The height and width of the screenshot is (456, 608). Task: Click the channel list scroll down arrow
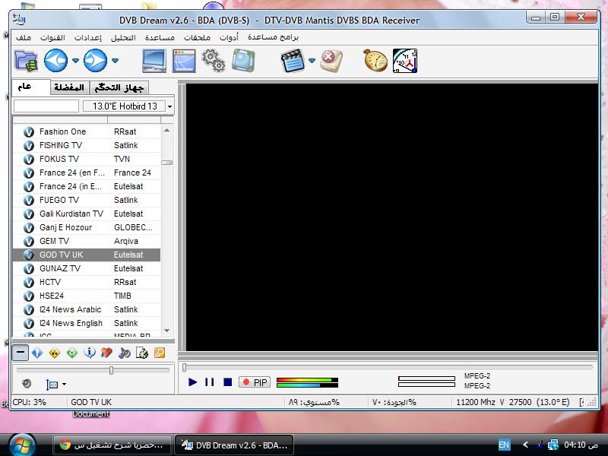(x=166, y=331)
